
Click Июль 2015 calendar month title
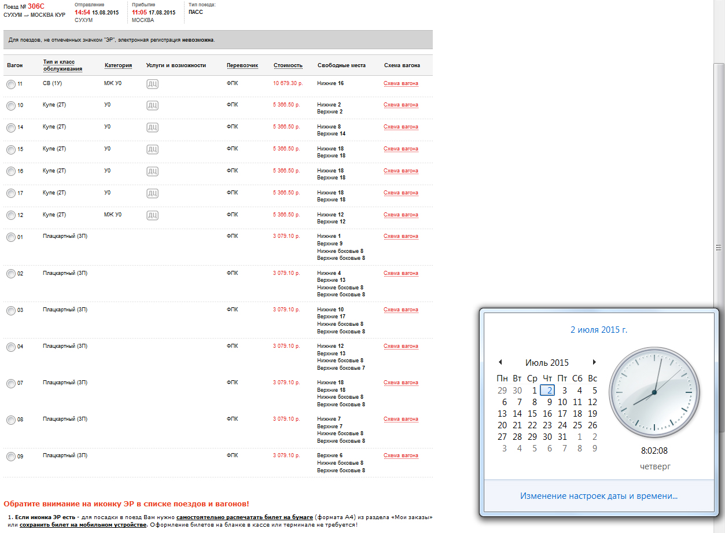pyautogui.click(x=547, y=363)
